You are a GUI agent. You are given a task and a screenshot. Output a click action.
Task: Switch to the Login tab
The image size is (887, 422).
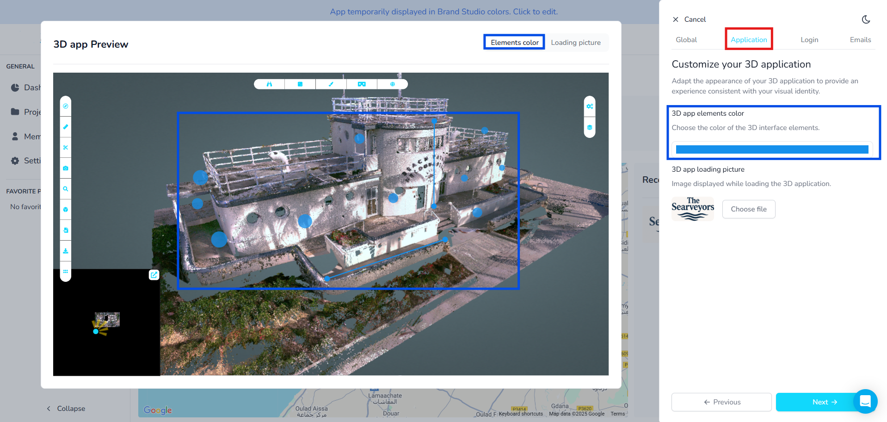[x=809, y=40]
